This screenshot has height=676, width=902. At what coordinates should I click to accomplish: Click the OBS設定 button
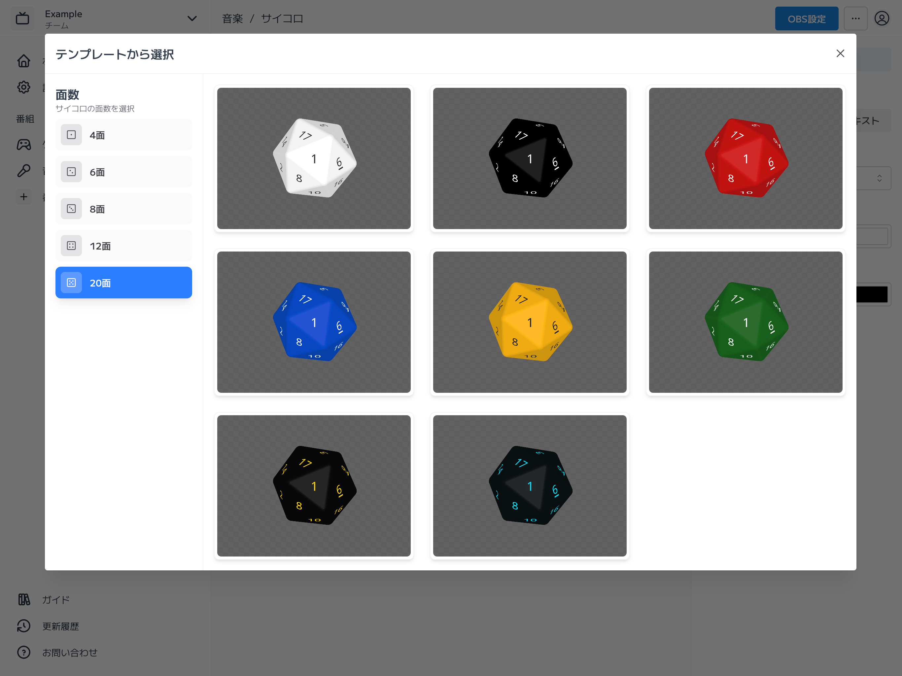tap(806, 19)
